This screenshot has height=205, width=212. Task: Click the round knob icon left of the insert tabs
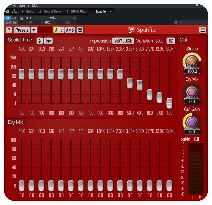click(x=7, y=11)
